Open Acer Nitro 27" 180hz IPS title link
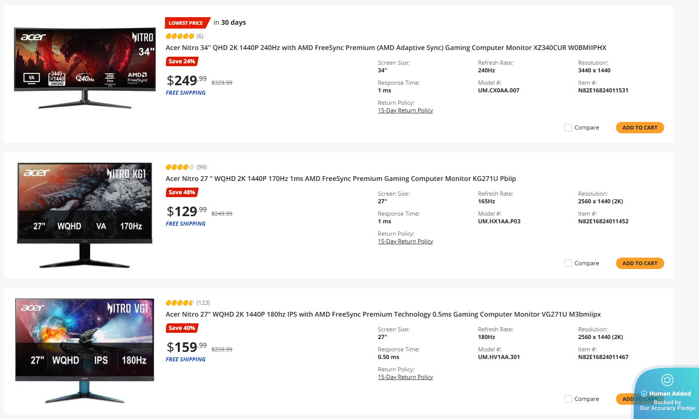699x419 pixels. tap(383, 314)
